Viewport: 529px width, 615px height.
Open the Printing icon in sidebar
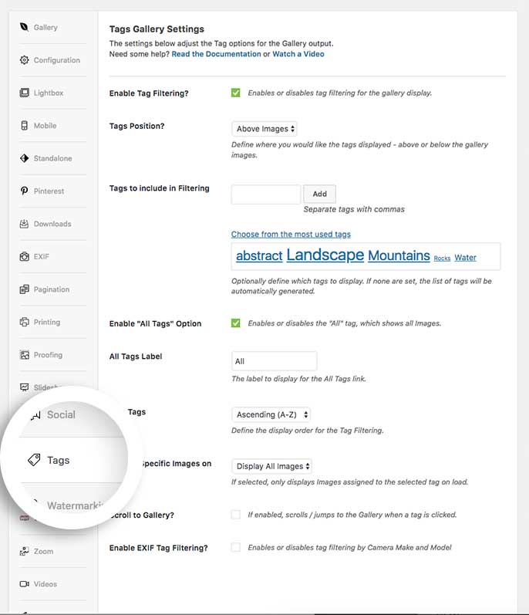click(25, 323)
